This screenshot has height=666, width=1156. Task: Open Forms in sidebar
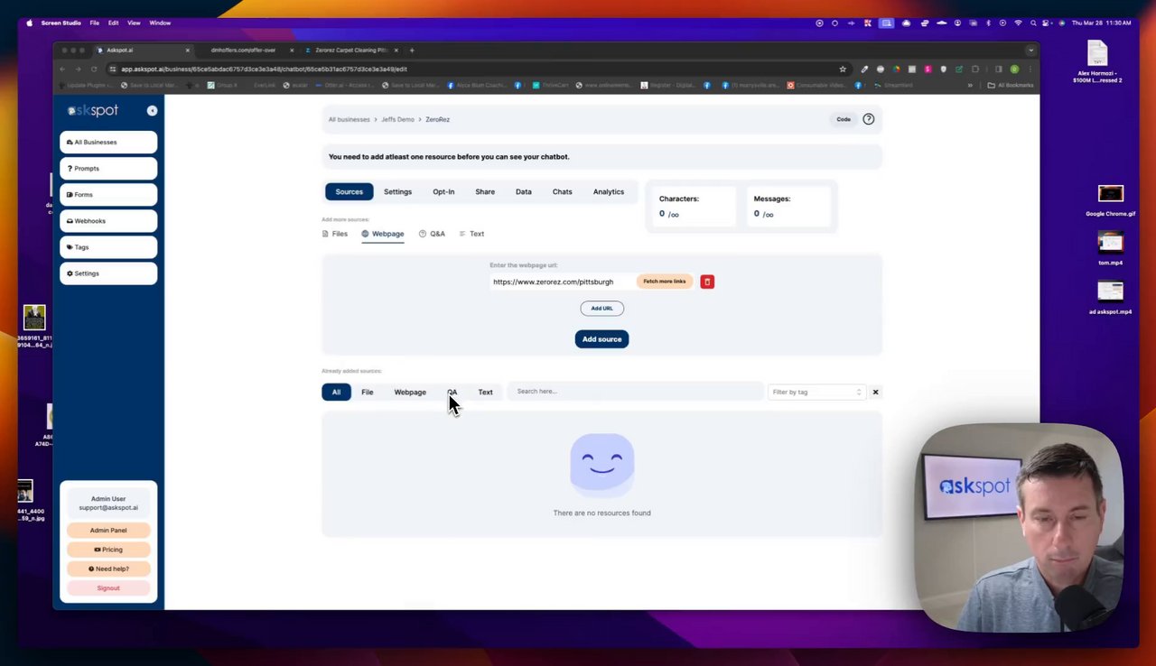tap(108, 194)
